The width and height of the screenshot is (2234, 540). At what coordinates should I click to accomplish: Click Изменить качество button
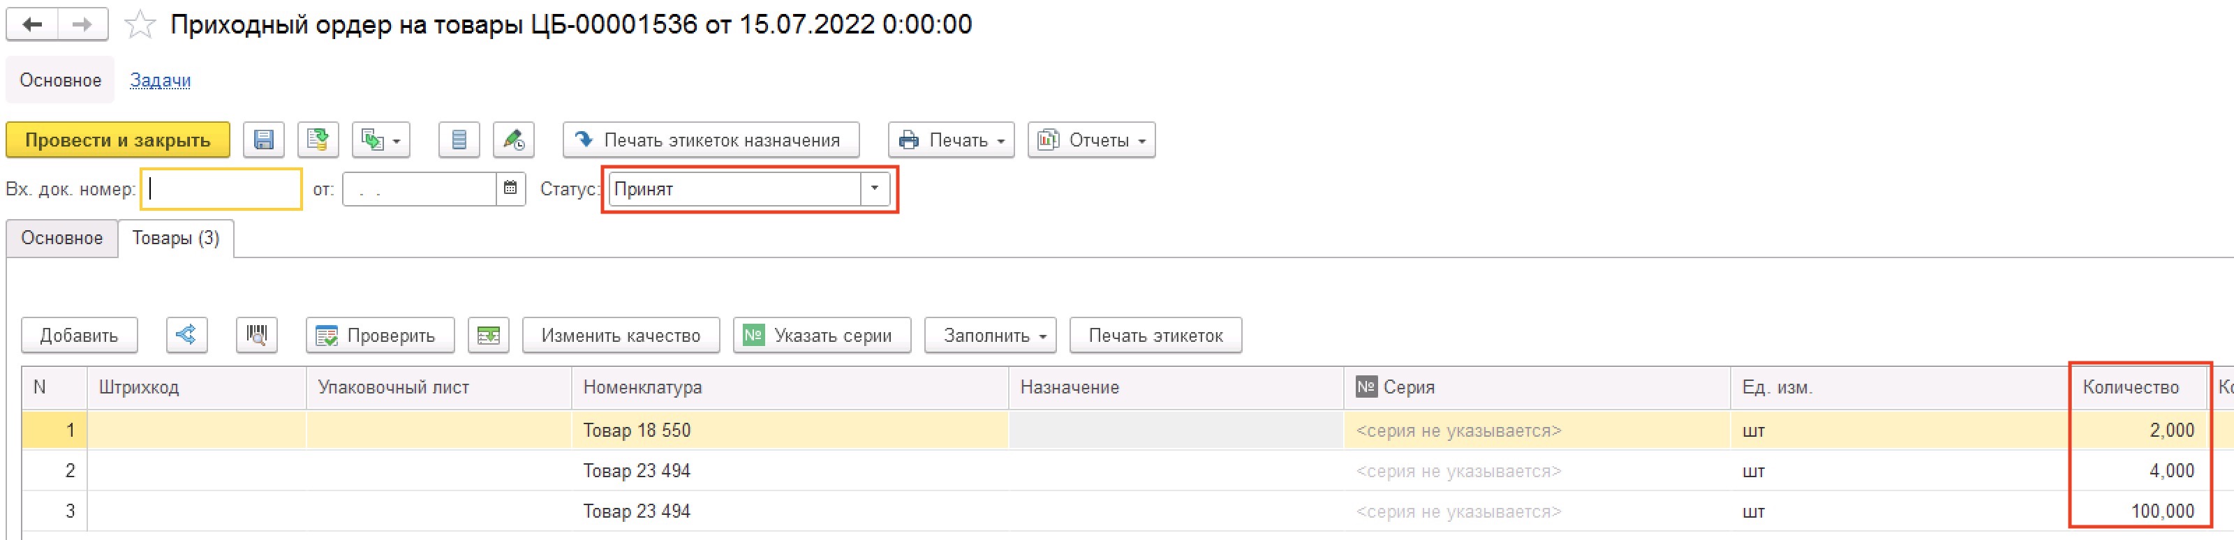click(621, 335)
